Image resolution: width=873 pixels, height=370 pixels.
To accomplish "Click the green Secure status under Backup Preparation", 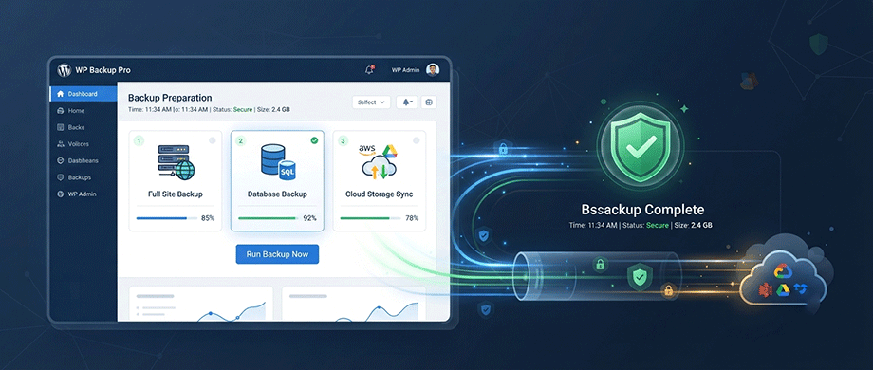I will (x=243, y=110).
